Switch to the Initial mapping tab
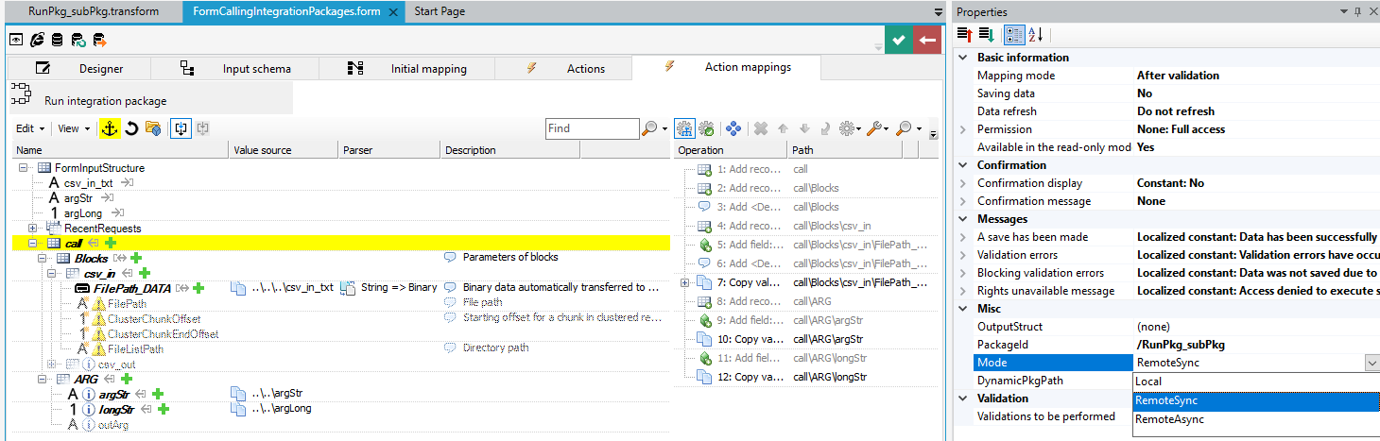Screen dimensions: 1380x441 [x=407, y=68]
